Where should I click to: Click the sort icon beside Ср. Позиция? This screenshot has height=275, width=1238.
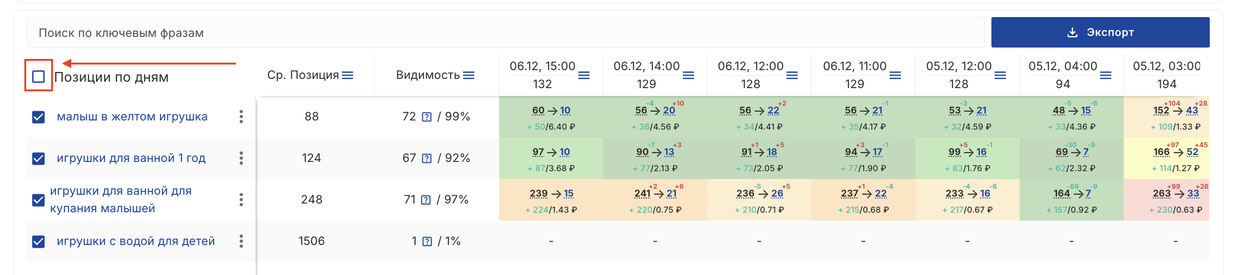[x=347, y=76]
